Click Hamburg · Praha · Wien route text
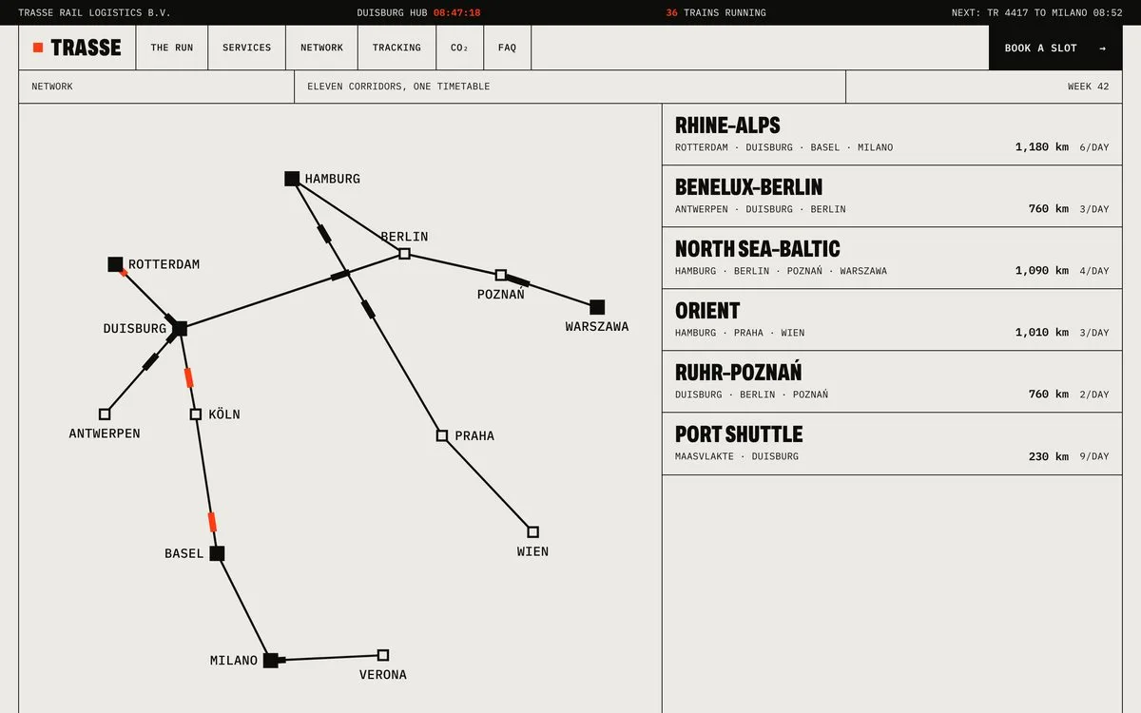 click(740, 333)
